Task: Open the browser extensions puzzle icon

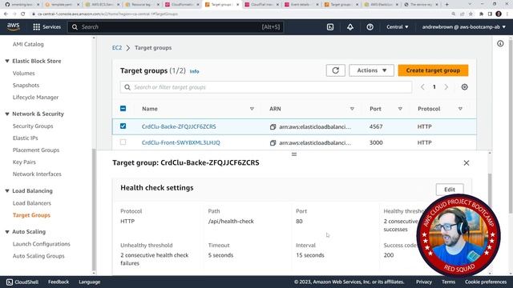Action: (x=481, y=14)
